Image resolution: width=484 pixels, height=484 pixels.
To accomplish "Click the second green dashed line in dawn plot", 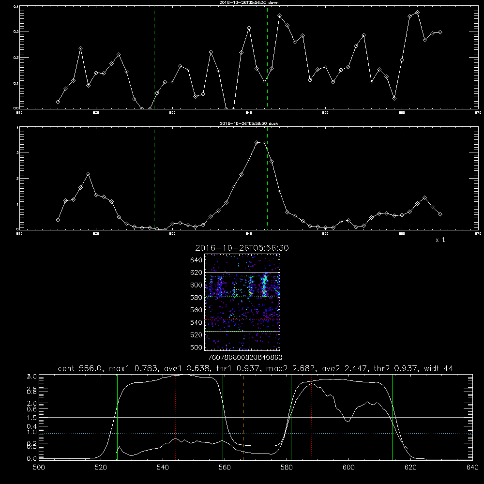I will (x=267, y=57).
